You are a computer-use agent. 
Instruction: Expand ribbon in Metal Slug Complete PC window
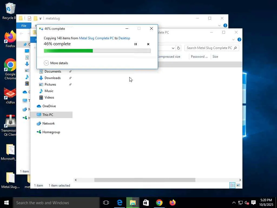[233, 40]
